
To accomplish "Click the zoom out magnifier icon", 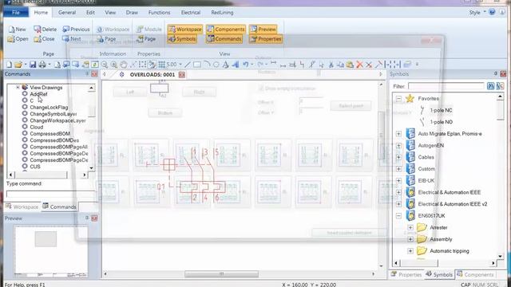I will coord(105,65).
